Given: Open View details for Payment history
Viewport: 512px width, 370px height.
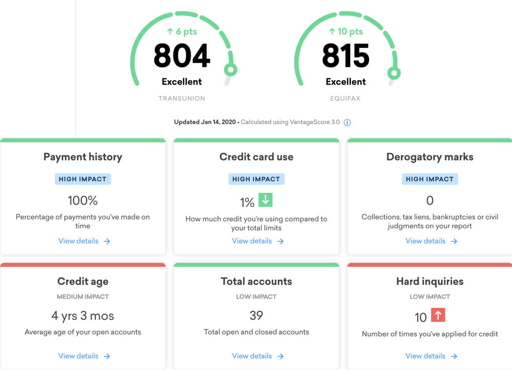Looking at the screenshot, I should tap(84, 241).
